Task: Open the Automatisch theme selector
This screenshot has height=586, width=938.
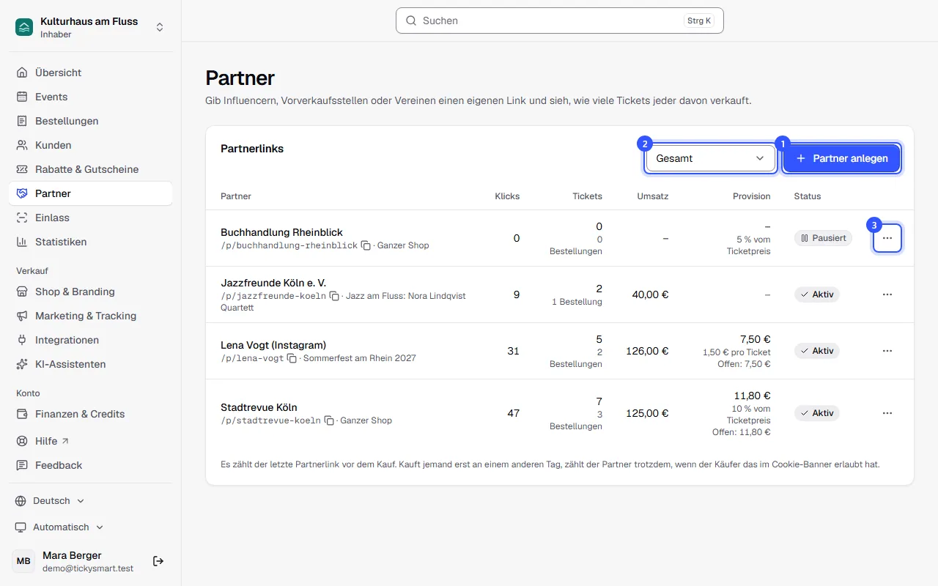Action: (x=59, y=527)
